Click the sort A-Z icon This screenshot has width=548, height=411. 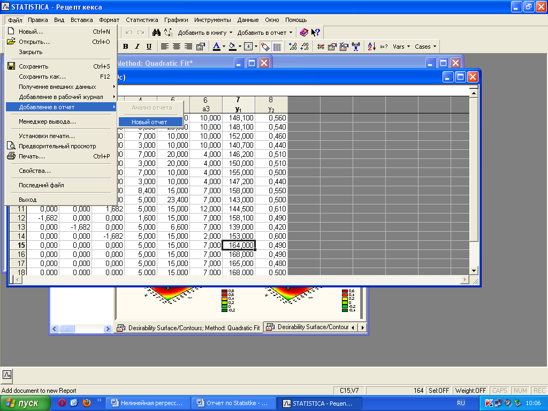371,47
